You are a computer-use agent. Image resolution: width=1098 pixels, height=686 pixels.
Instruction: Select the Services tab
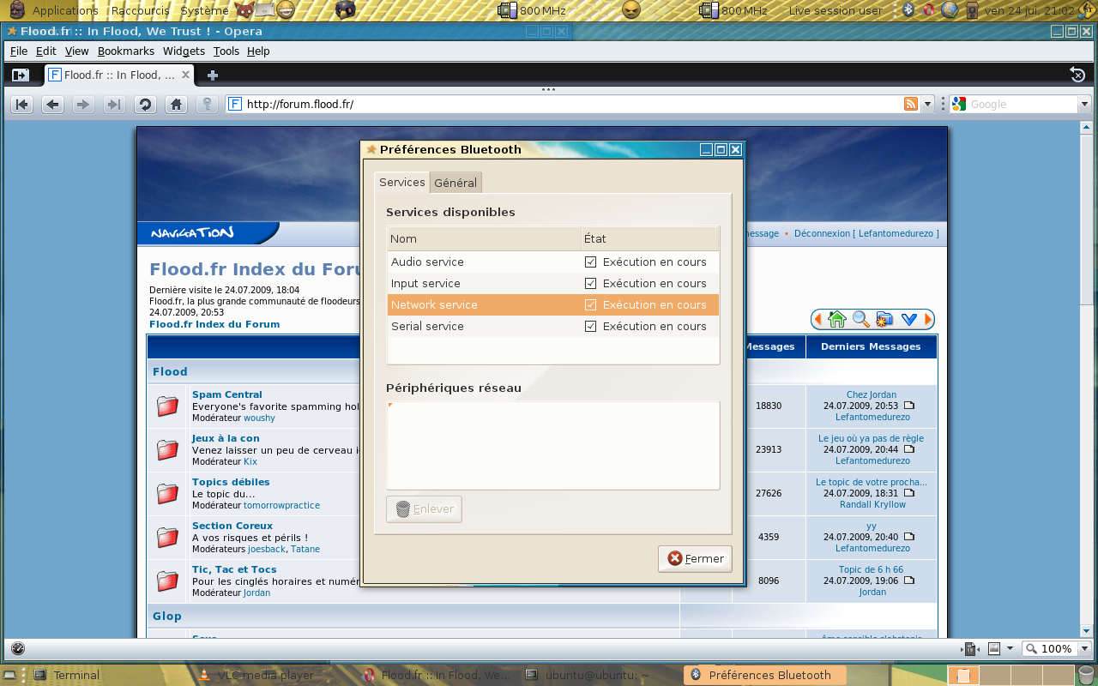402,182
